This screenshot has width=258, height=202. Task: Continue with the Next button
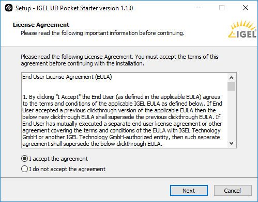point(189,191)
